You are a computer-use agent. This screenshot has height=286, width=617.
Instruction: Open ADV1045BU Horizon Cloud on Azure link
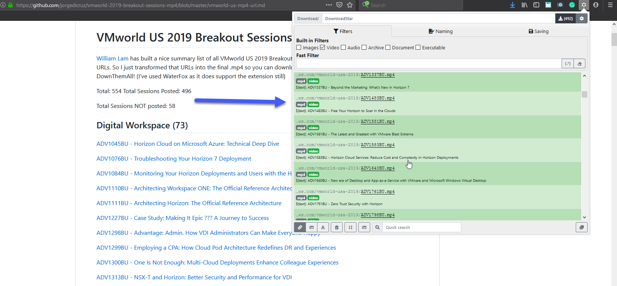[188, 144]
